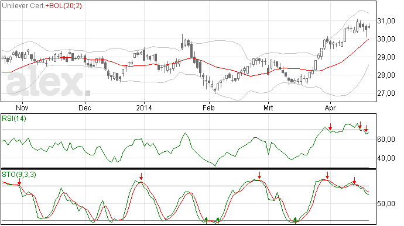Viewport: 404px width, 226px height.
Task: Select the 31,00 price axis label
Action: [x=386, y=21]
